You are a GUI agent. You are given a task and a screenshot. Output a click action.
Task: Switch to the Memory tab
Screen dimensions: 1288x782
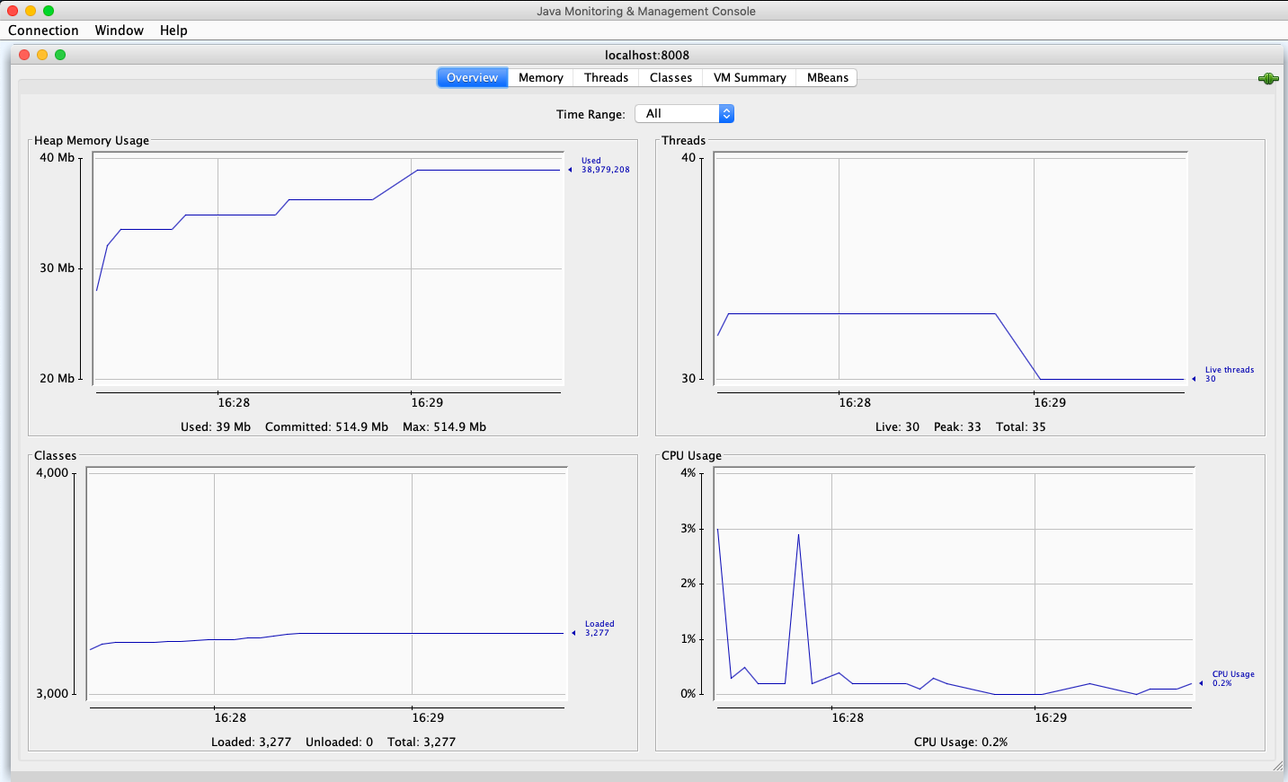541,78
